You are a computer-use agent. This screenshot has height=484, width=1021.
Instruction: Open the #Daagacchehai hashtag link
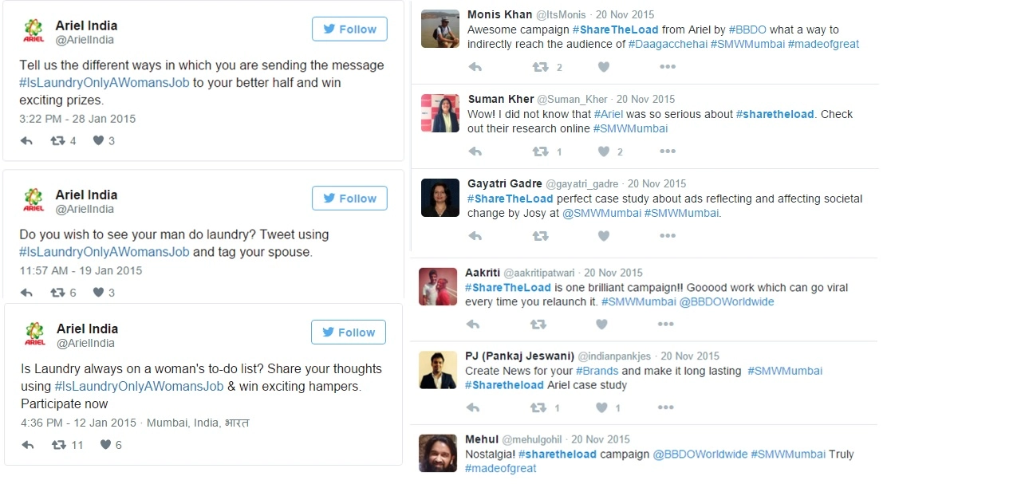(667, 45)
